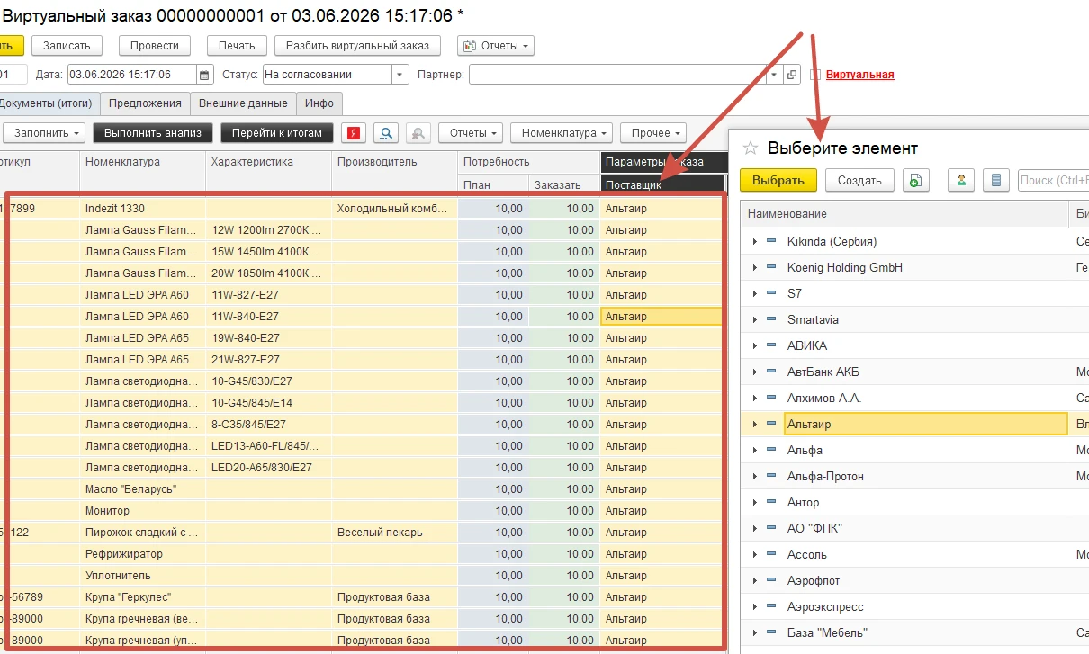Click the list view icon in dialog
This screenshot has width=1089, height=654.
click(x=995, y=180)
